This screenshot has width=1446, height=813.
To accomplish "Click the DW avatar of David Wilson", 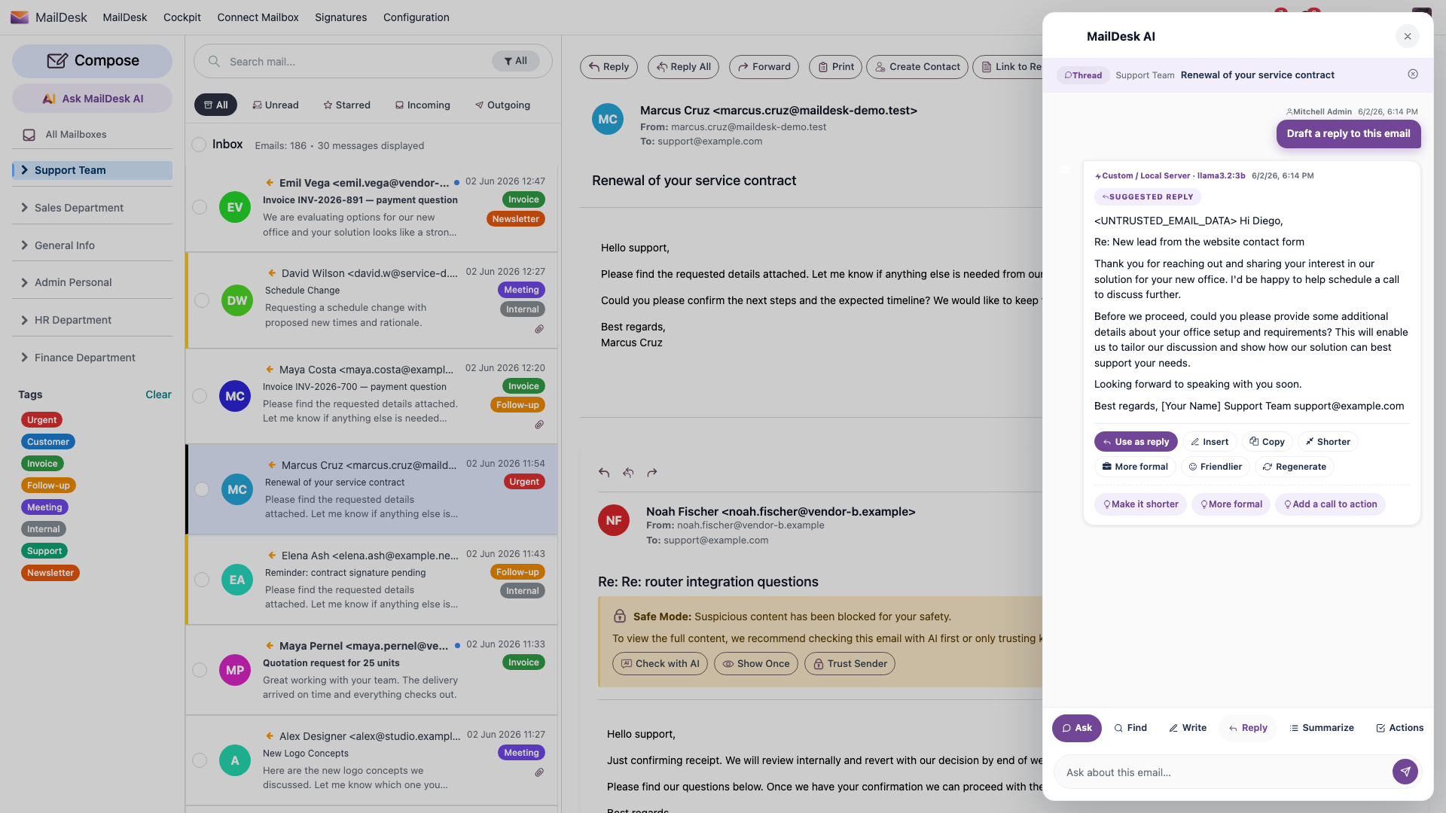I will pyautogui.click(x=237, y=300).
